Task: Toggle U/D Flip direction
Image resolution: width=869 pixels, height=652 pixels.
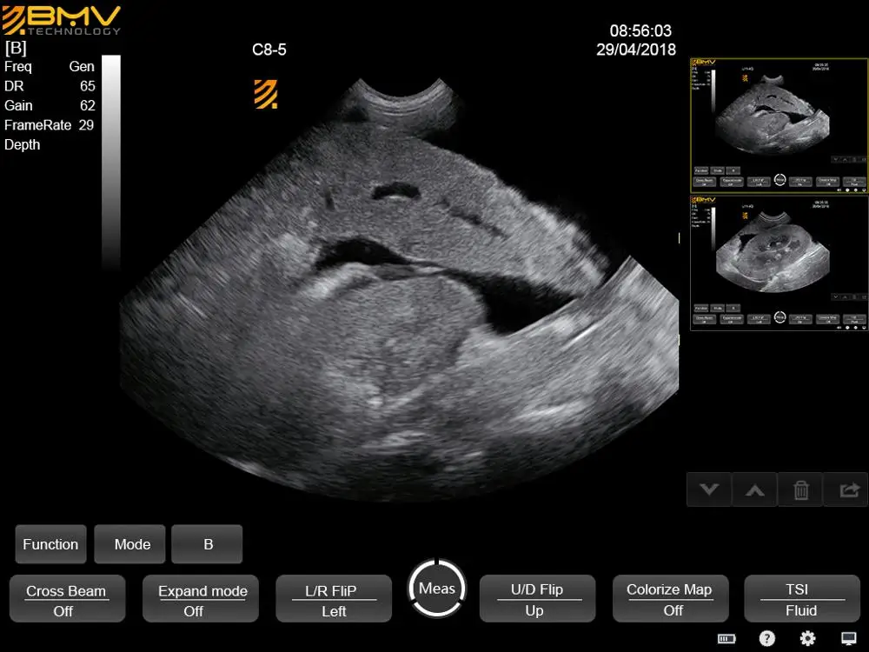Action: point(537,599)
